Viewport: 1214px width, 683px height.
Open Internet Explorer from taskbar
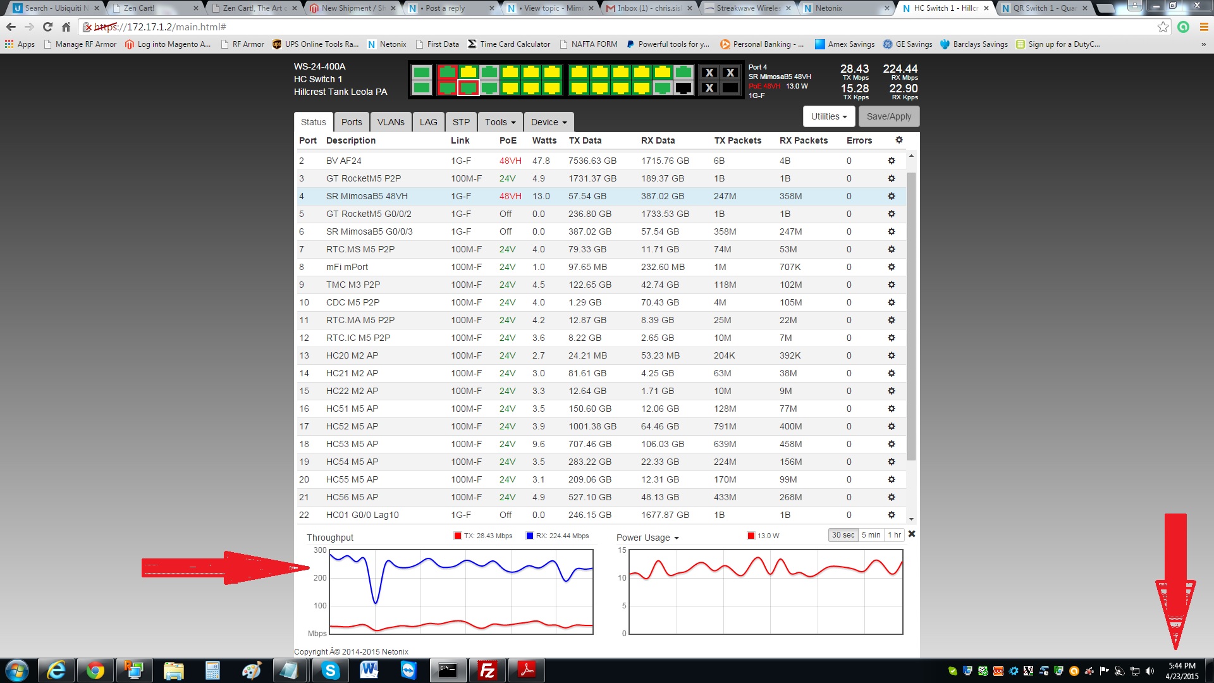(56, 670)
